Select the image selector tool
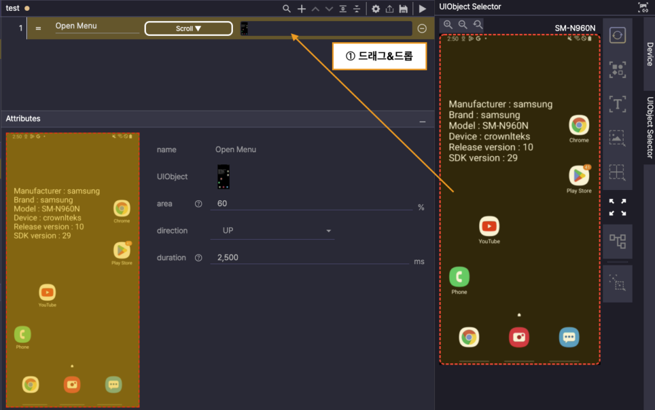The image size is (655, 410). pos(617,138)
